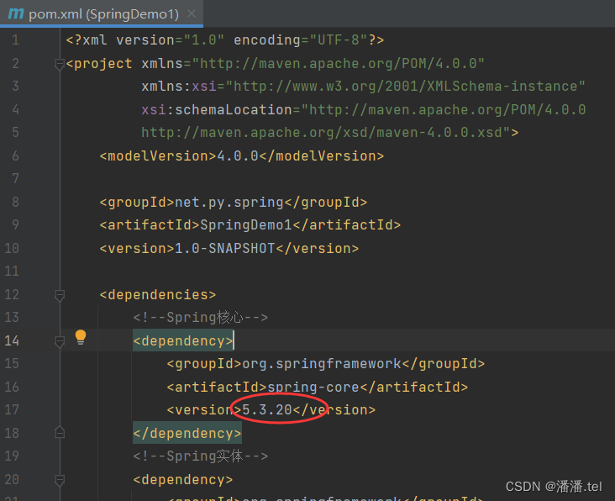The image size is (615, 501).
Task: Click the groupId value org.springframework on line 15
Action: tap(322, 364)
